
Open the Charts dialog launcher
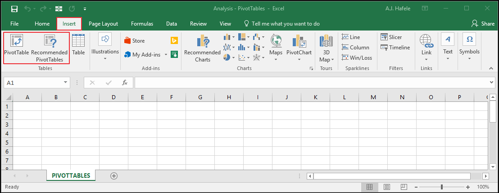(x=311, y=69)
